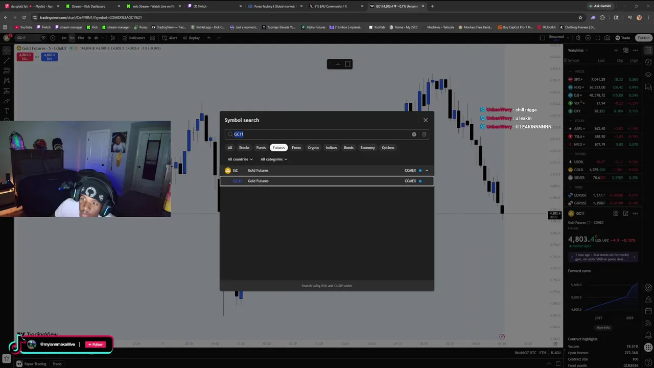Toggle fullscreen mode icon

(598, 38)
